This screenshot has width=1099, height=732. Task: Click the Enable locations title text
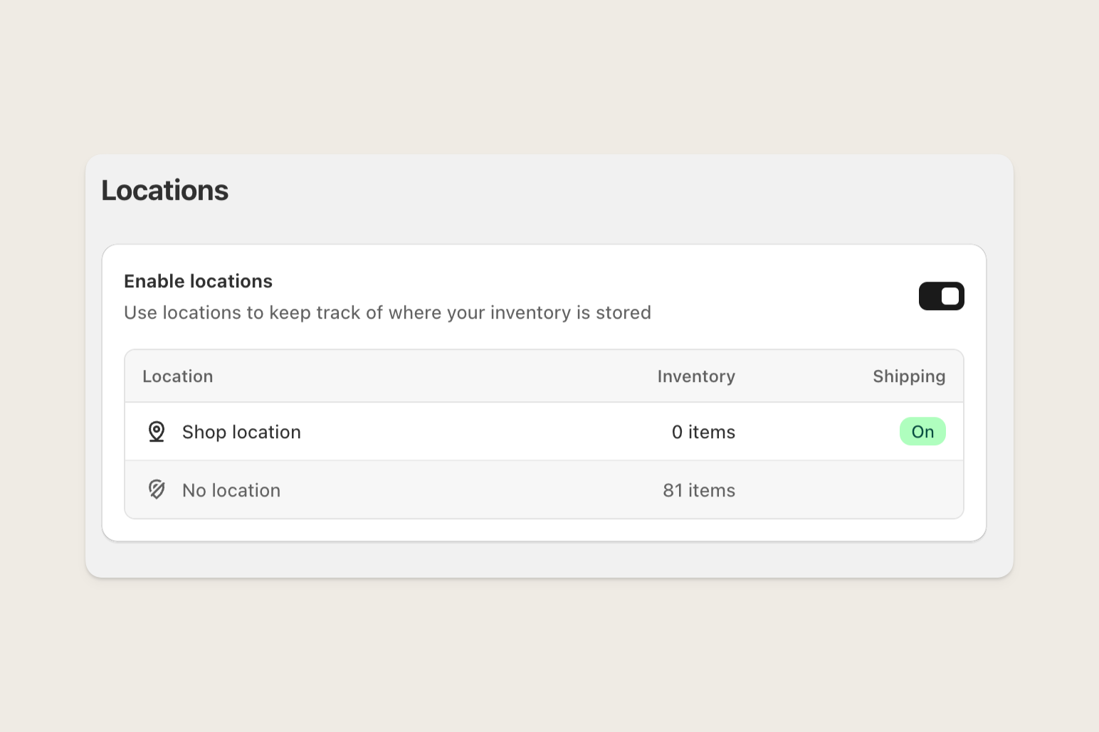[x=198, y=281]
